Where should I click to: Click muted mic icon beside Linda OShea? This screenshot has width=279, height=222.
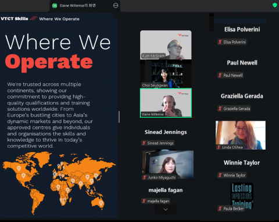pyautogui.click(x=219, y=147)
